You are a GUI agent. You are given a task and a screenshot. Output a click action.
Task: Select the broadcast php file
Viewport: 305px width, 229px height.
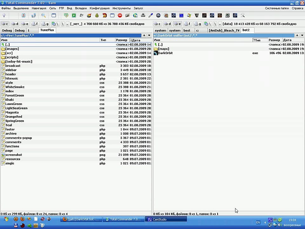[x=76, y=66]
